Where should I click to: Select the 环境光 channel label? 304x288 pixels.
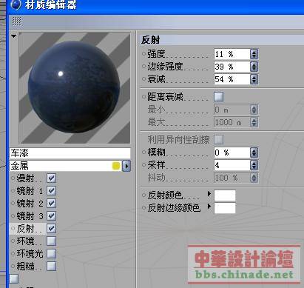click(30, 254)
